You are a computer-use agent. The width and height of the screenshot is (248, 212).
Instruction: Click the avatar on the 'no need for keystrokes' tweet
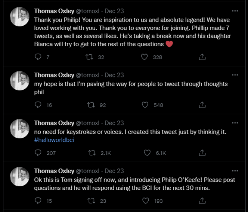19,129
